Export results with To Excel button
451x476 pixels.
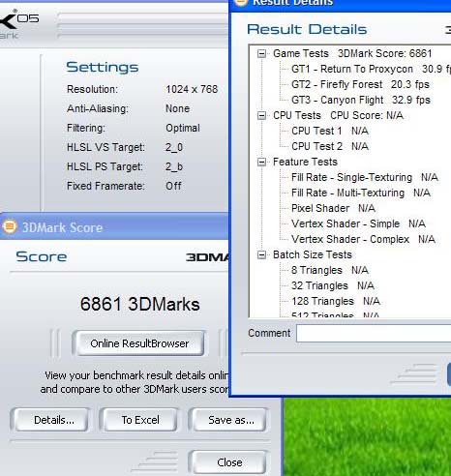(140, 420)
